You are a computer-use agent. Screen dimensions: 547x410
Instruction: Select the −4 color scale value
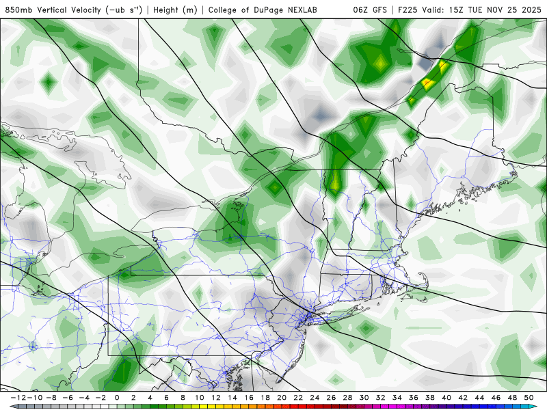84,398
